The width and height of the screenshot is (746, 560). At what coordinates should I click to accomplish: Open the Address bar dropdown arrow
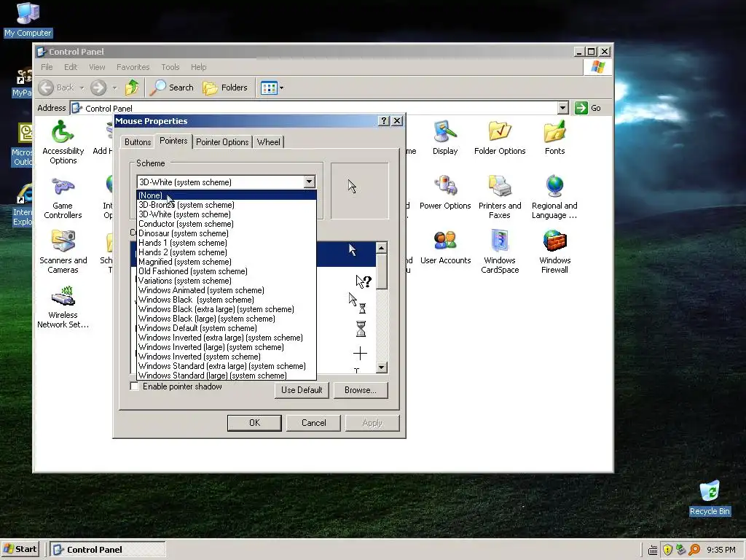(563, 108)
